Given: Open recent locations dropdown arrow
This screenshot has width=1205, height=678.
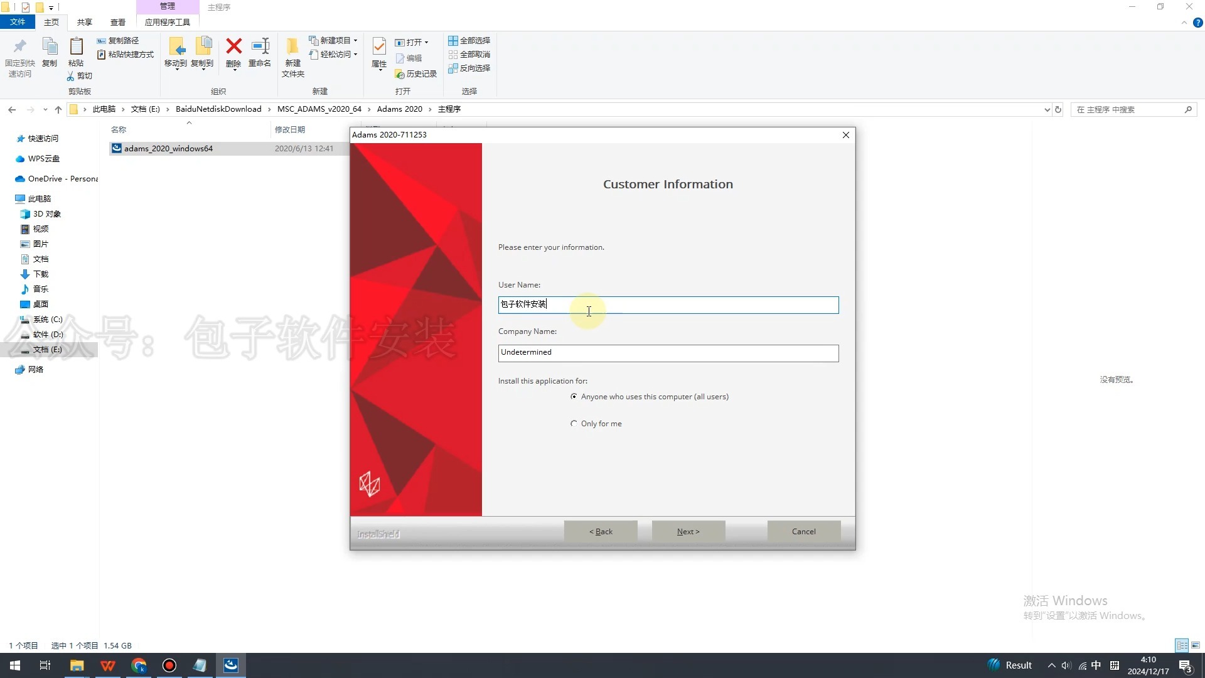Looking at the screenshot, I should [45, 109].
